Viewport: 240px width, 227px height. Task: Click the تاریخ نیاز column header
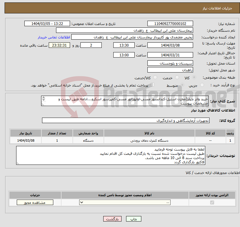(x=26, y=133)
